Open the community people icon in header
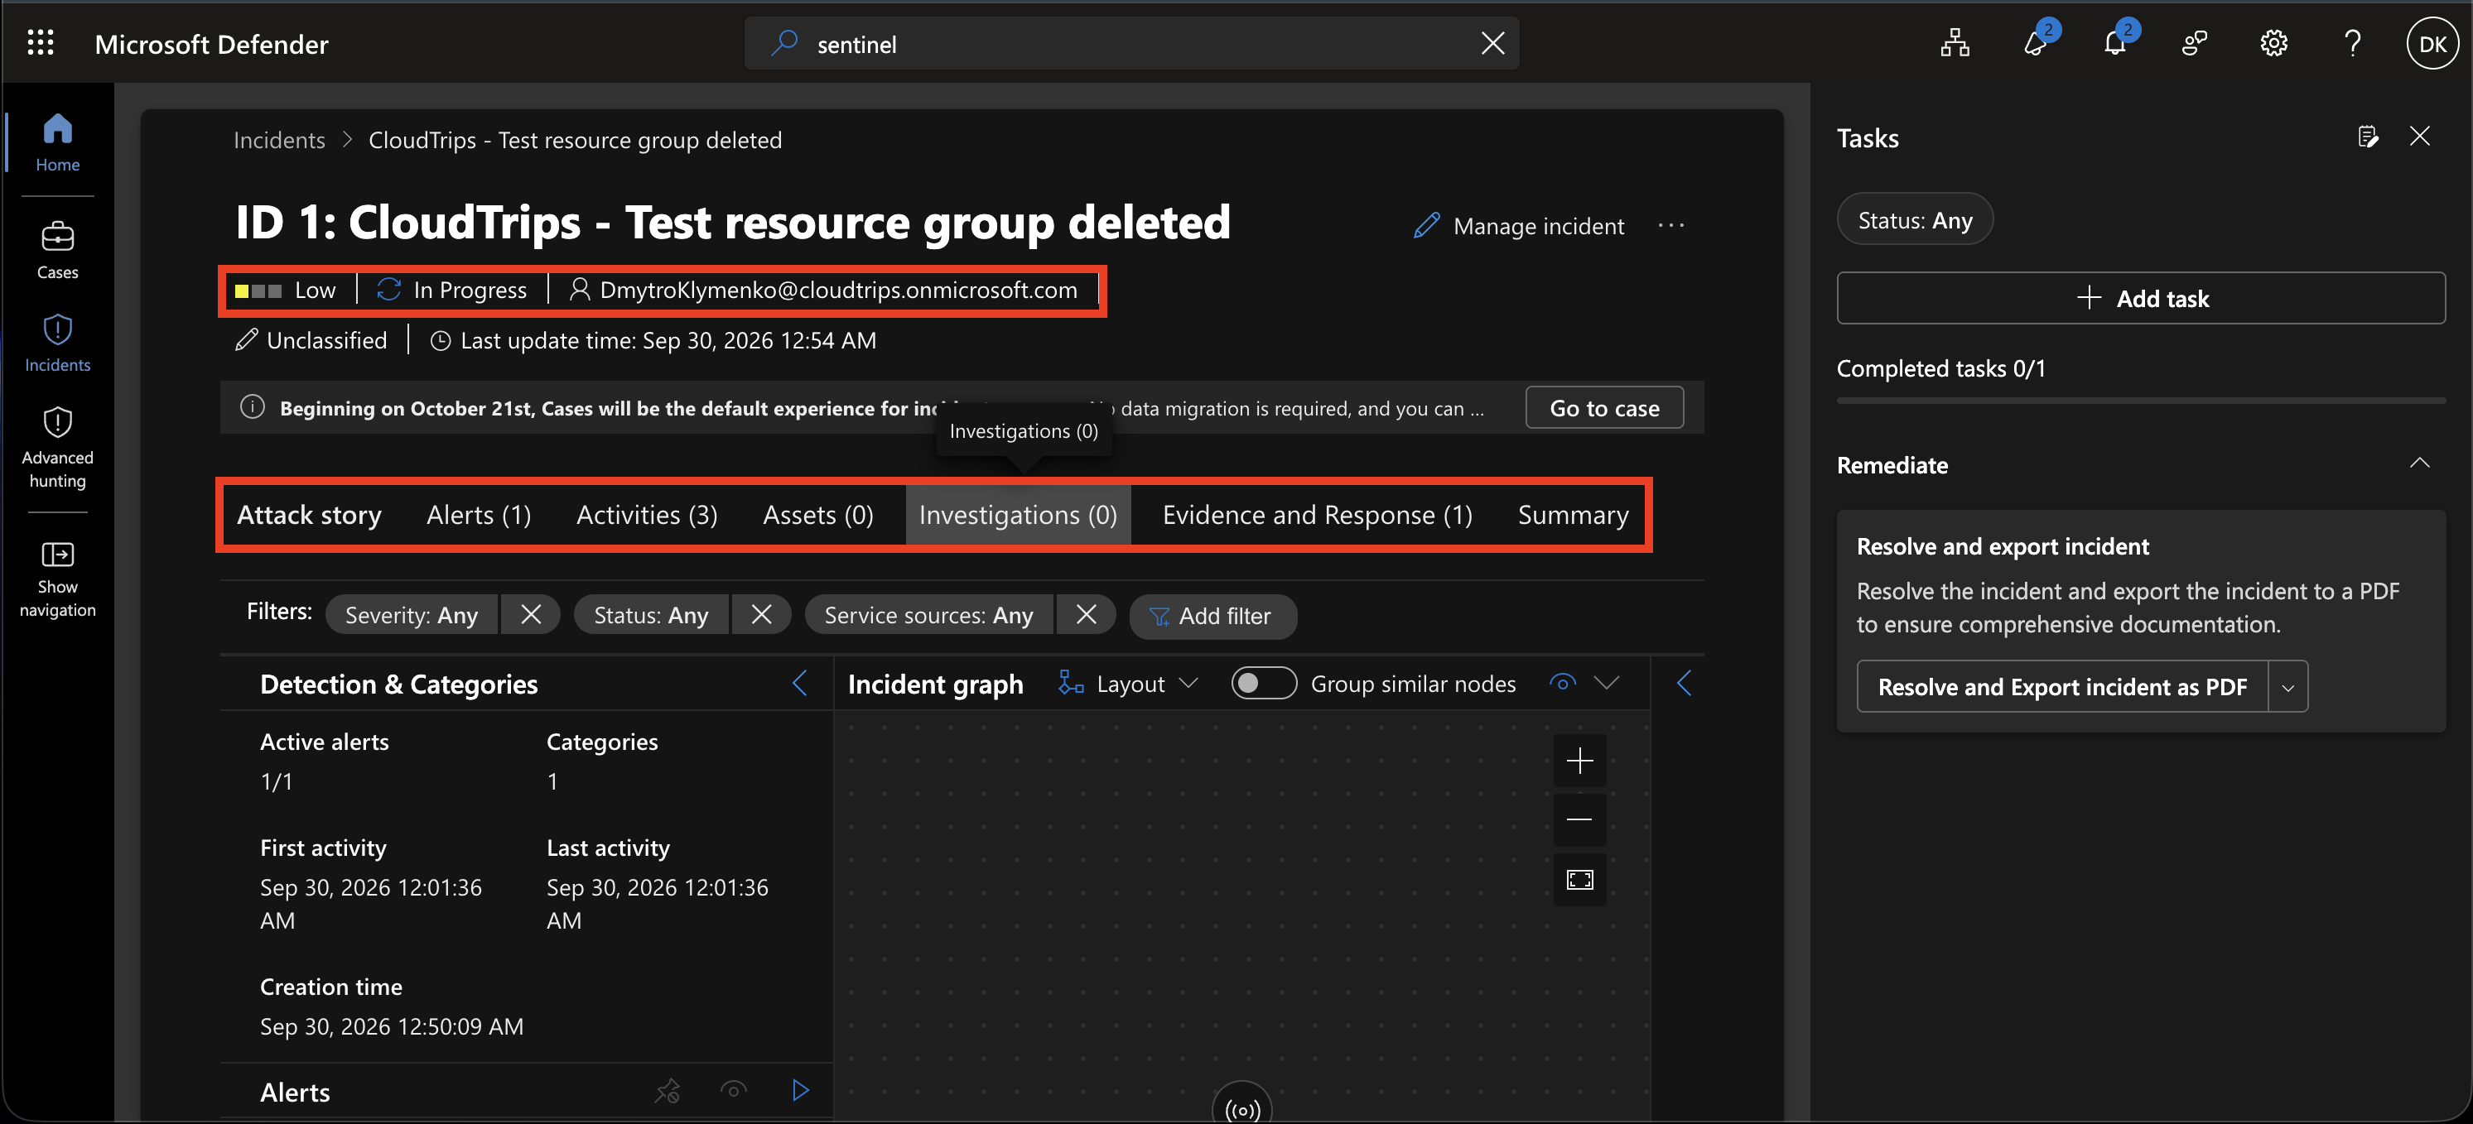 pos(2194,43)
